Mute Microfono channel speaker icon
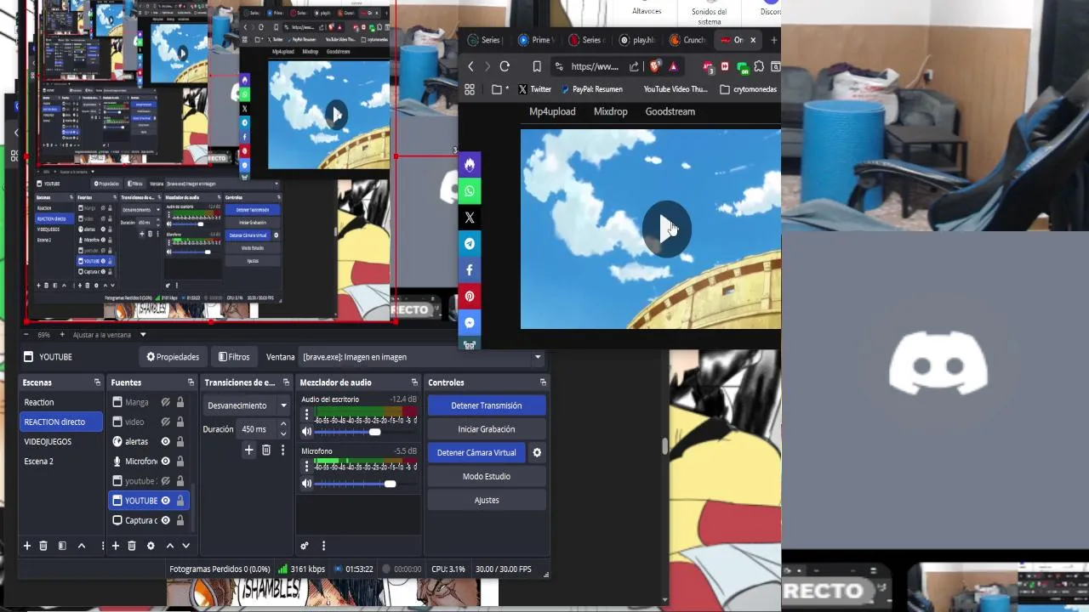Screen dimensions: 1089x612 [x=306, y=484]
